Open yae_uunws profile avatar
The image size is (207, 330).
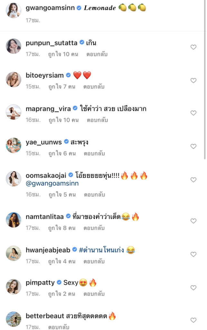(14, 145)
